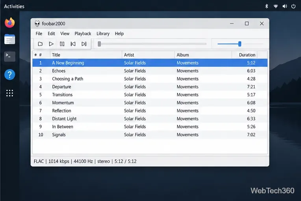The width and height of the screenshot is (301, 201).
Task: Click Solar Fields in the In Between row
Action: click(x=135, y=127)
